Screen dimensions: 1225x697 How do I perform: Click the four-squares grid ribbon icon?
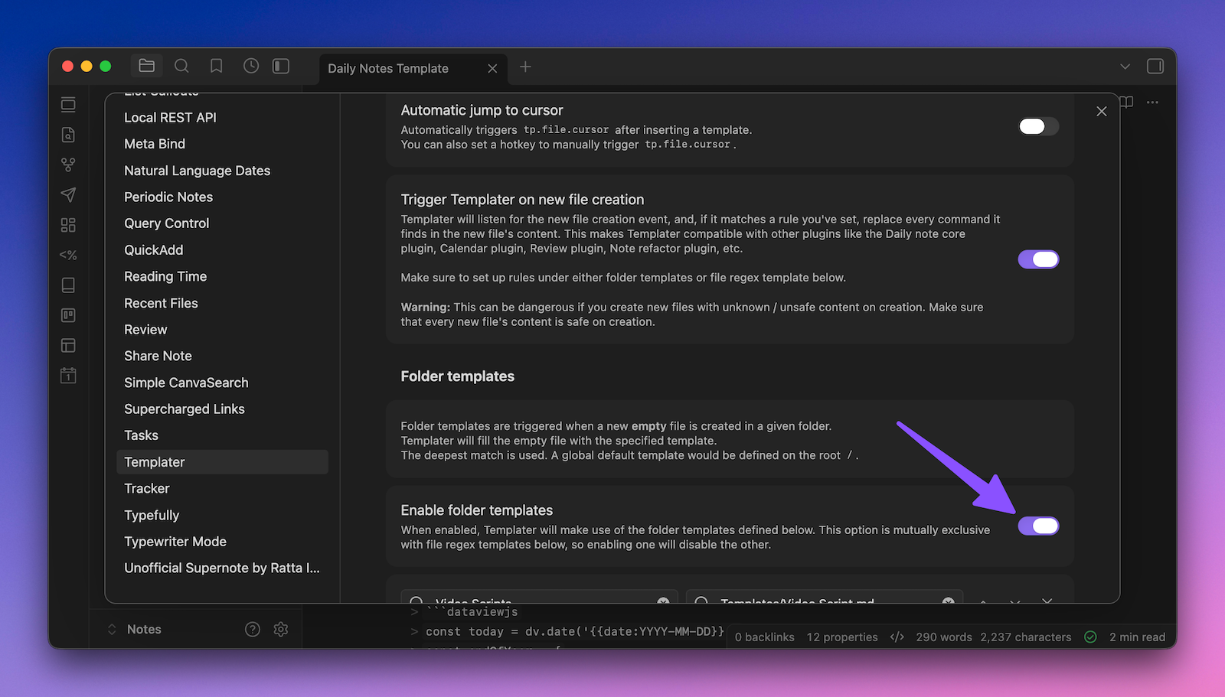point(68,225)
